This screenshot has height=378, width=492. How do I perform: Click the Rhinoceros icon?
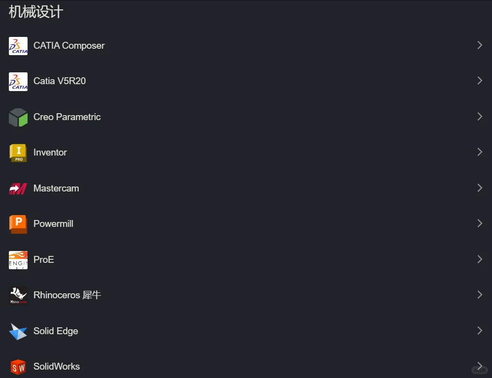click(18, 295)
